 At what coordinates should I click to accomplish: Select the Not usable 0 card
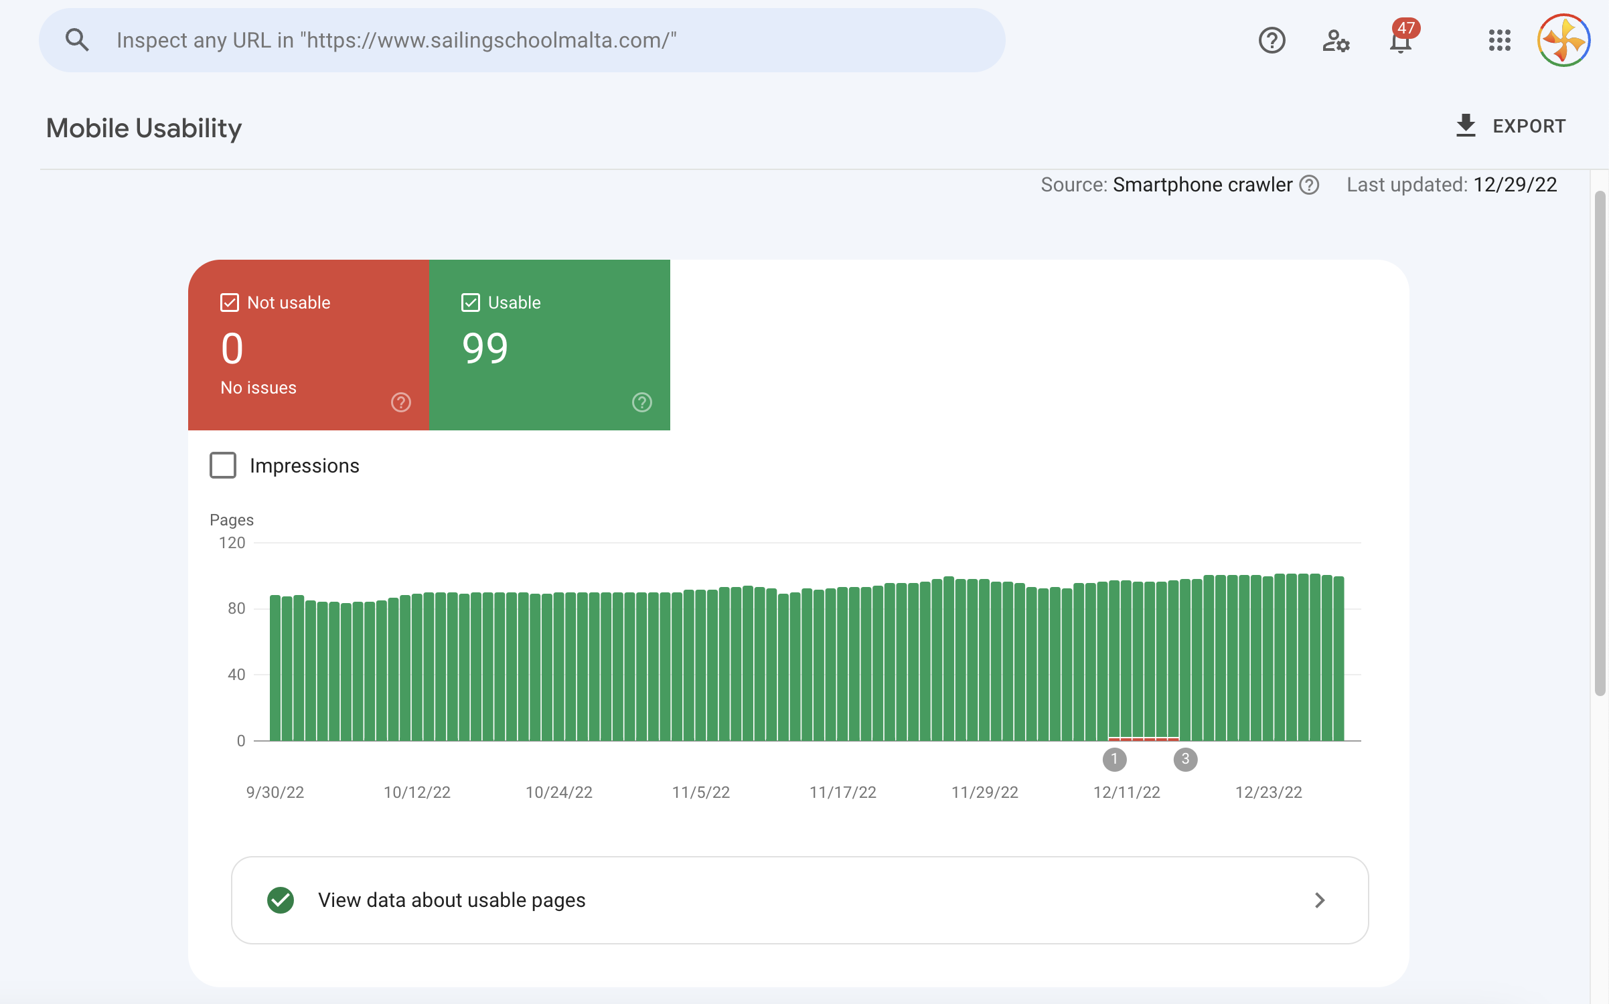pos(309,345)
